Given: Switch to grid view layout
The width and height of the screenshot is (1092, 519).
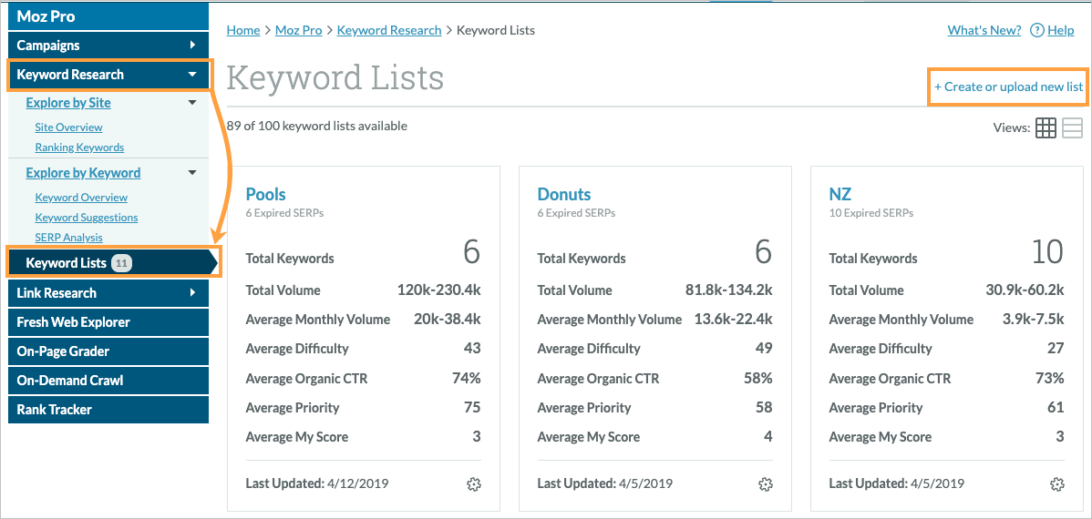Looking at the screenshot, I should tap(1046, 128).
